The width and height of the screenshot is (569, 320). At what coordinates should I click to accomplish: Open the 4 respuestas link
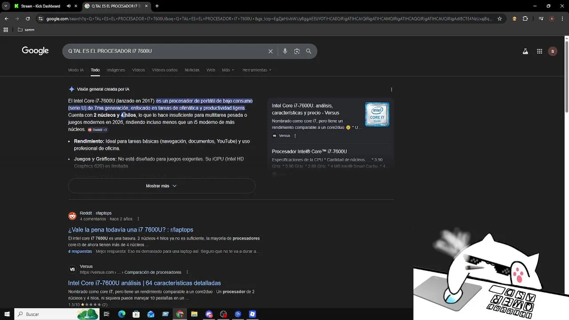coord(80,252)
